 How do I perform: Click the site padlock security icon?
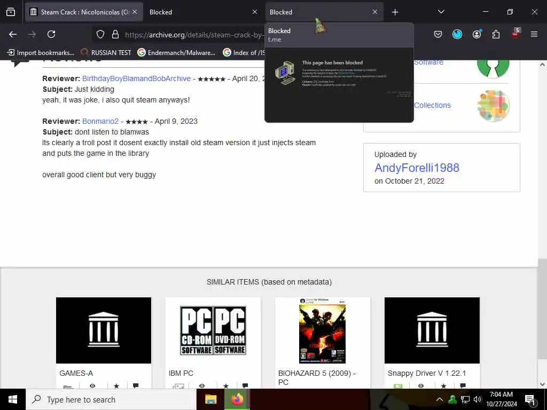click(x=115, y=34)
